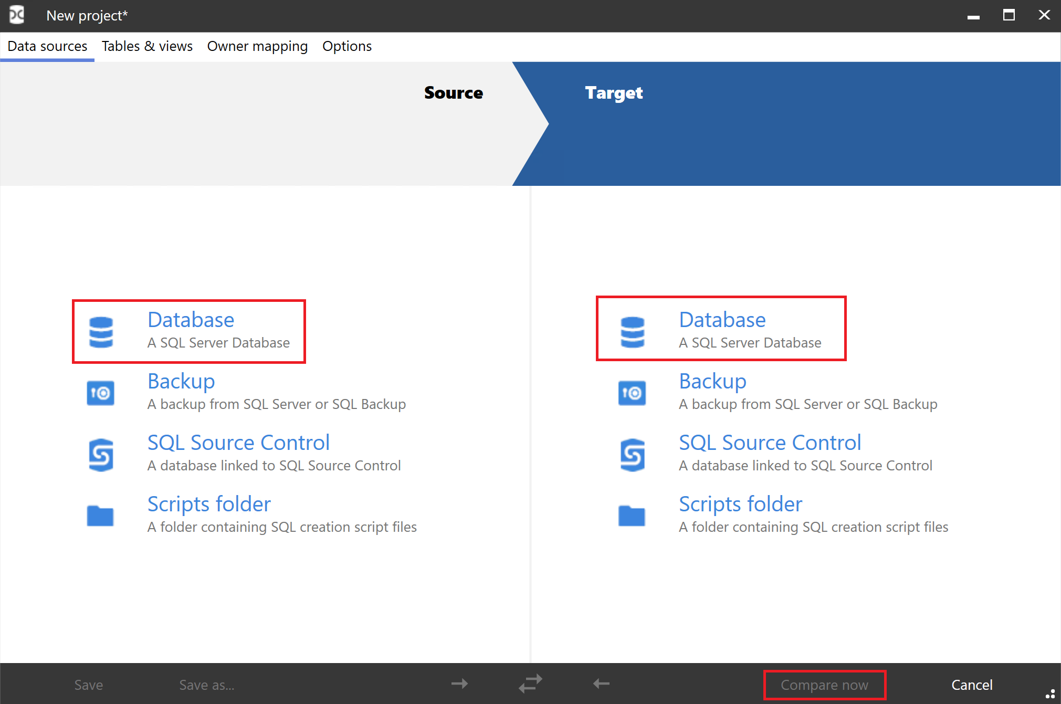1061x704 pixels.
Task: Select Scripts folder link under Target
Action: [740, 505]
